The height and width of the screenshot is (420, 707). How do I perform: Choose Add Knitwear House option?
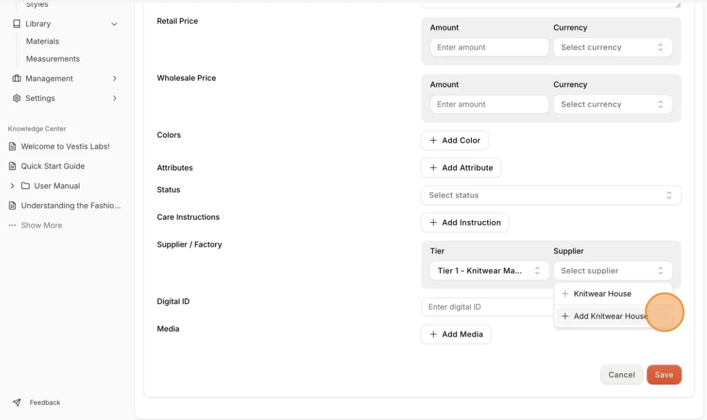coord(613,316)
